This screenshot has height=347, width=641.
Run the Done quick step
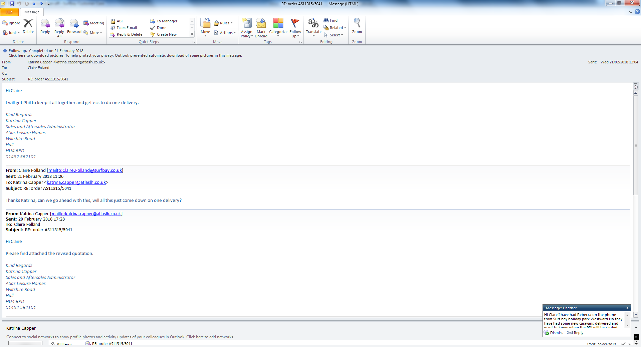click(162, 28)
